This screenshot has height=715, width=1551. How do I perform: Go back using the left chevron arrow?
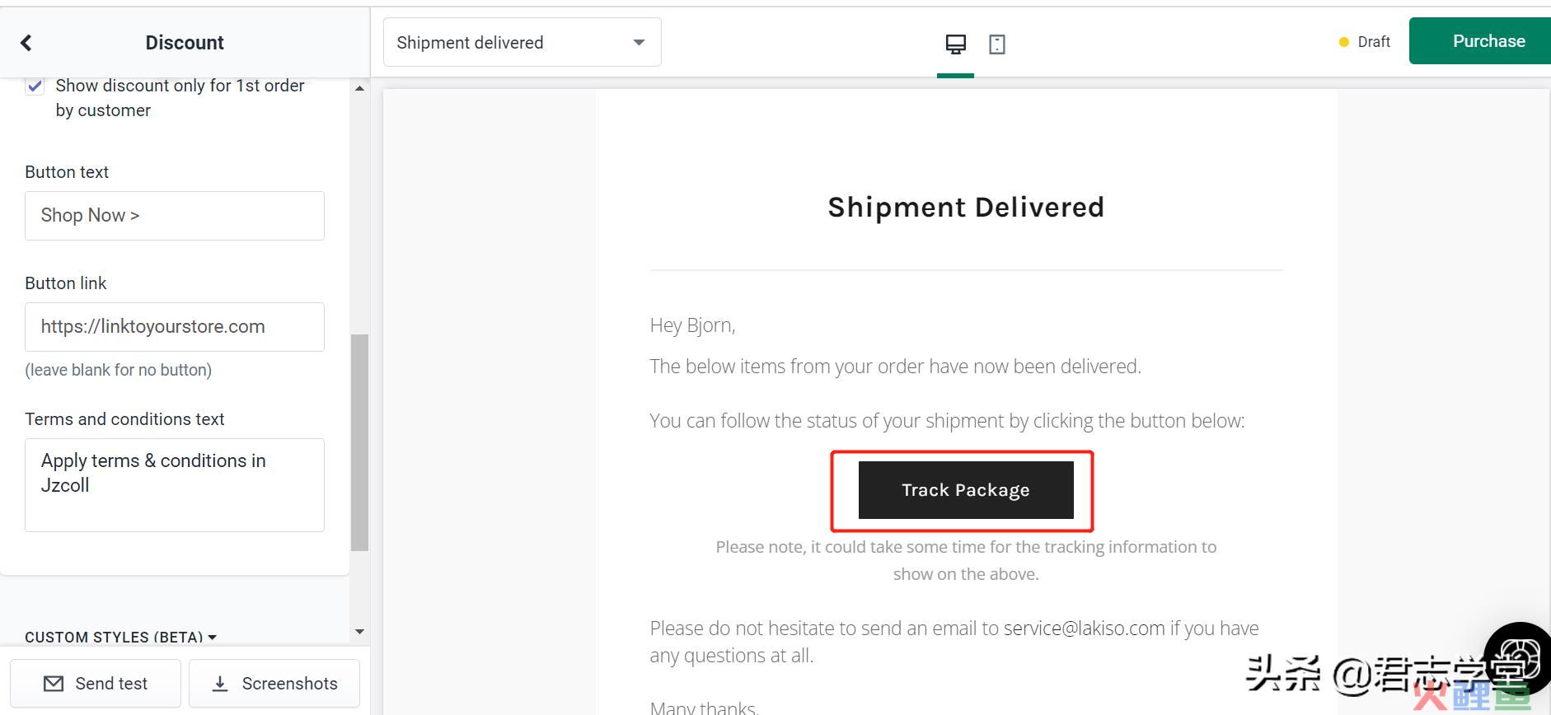tap(26, 43)
